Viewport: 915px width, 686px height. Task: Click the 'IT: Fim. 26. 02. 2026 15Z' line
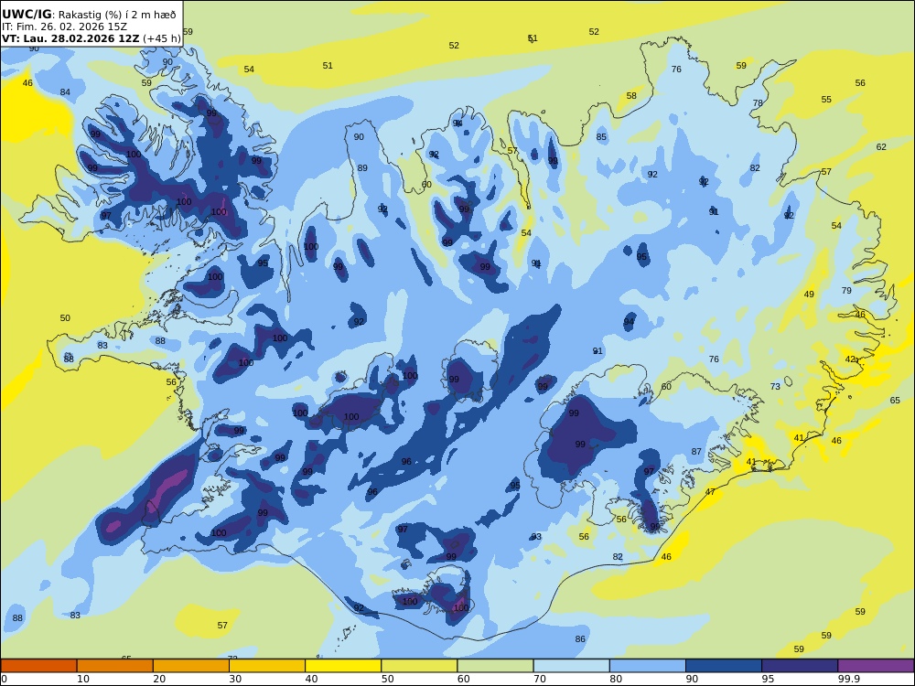(64, 27)
